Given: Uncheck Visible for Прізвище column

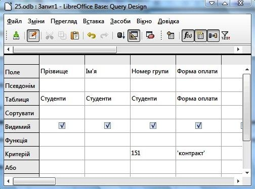Looking at the screenshot, I should tap(62, 125).
